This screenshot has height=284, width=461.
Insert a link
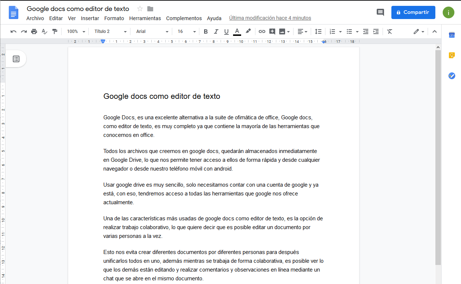coord(262,31)
